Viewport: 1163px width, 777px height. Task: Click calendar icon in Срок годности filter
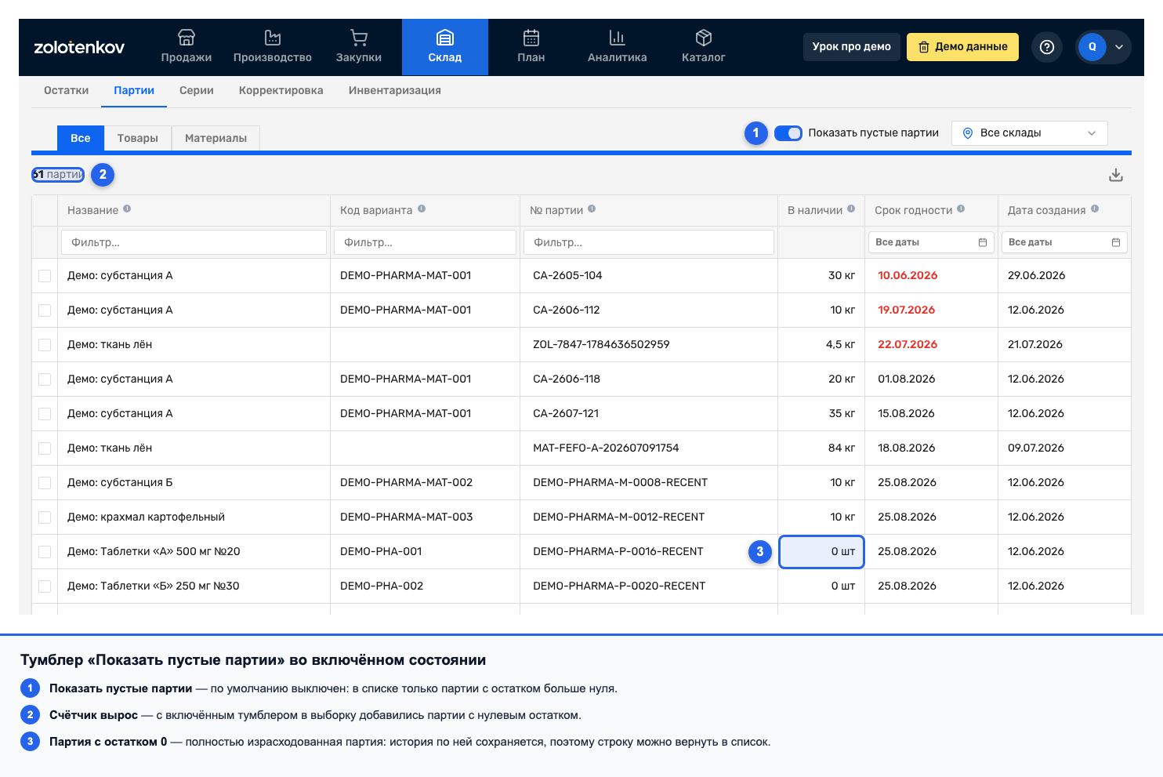click(x=983, y=242)
